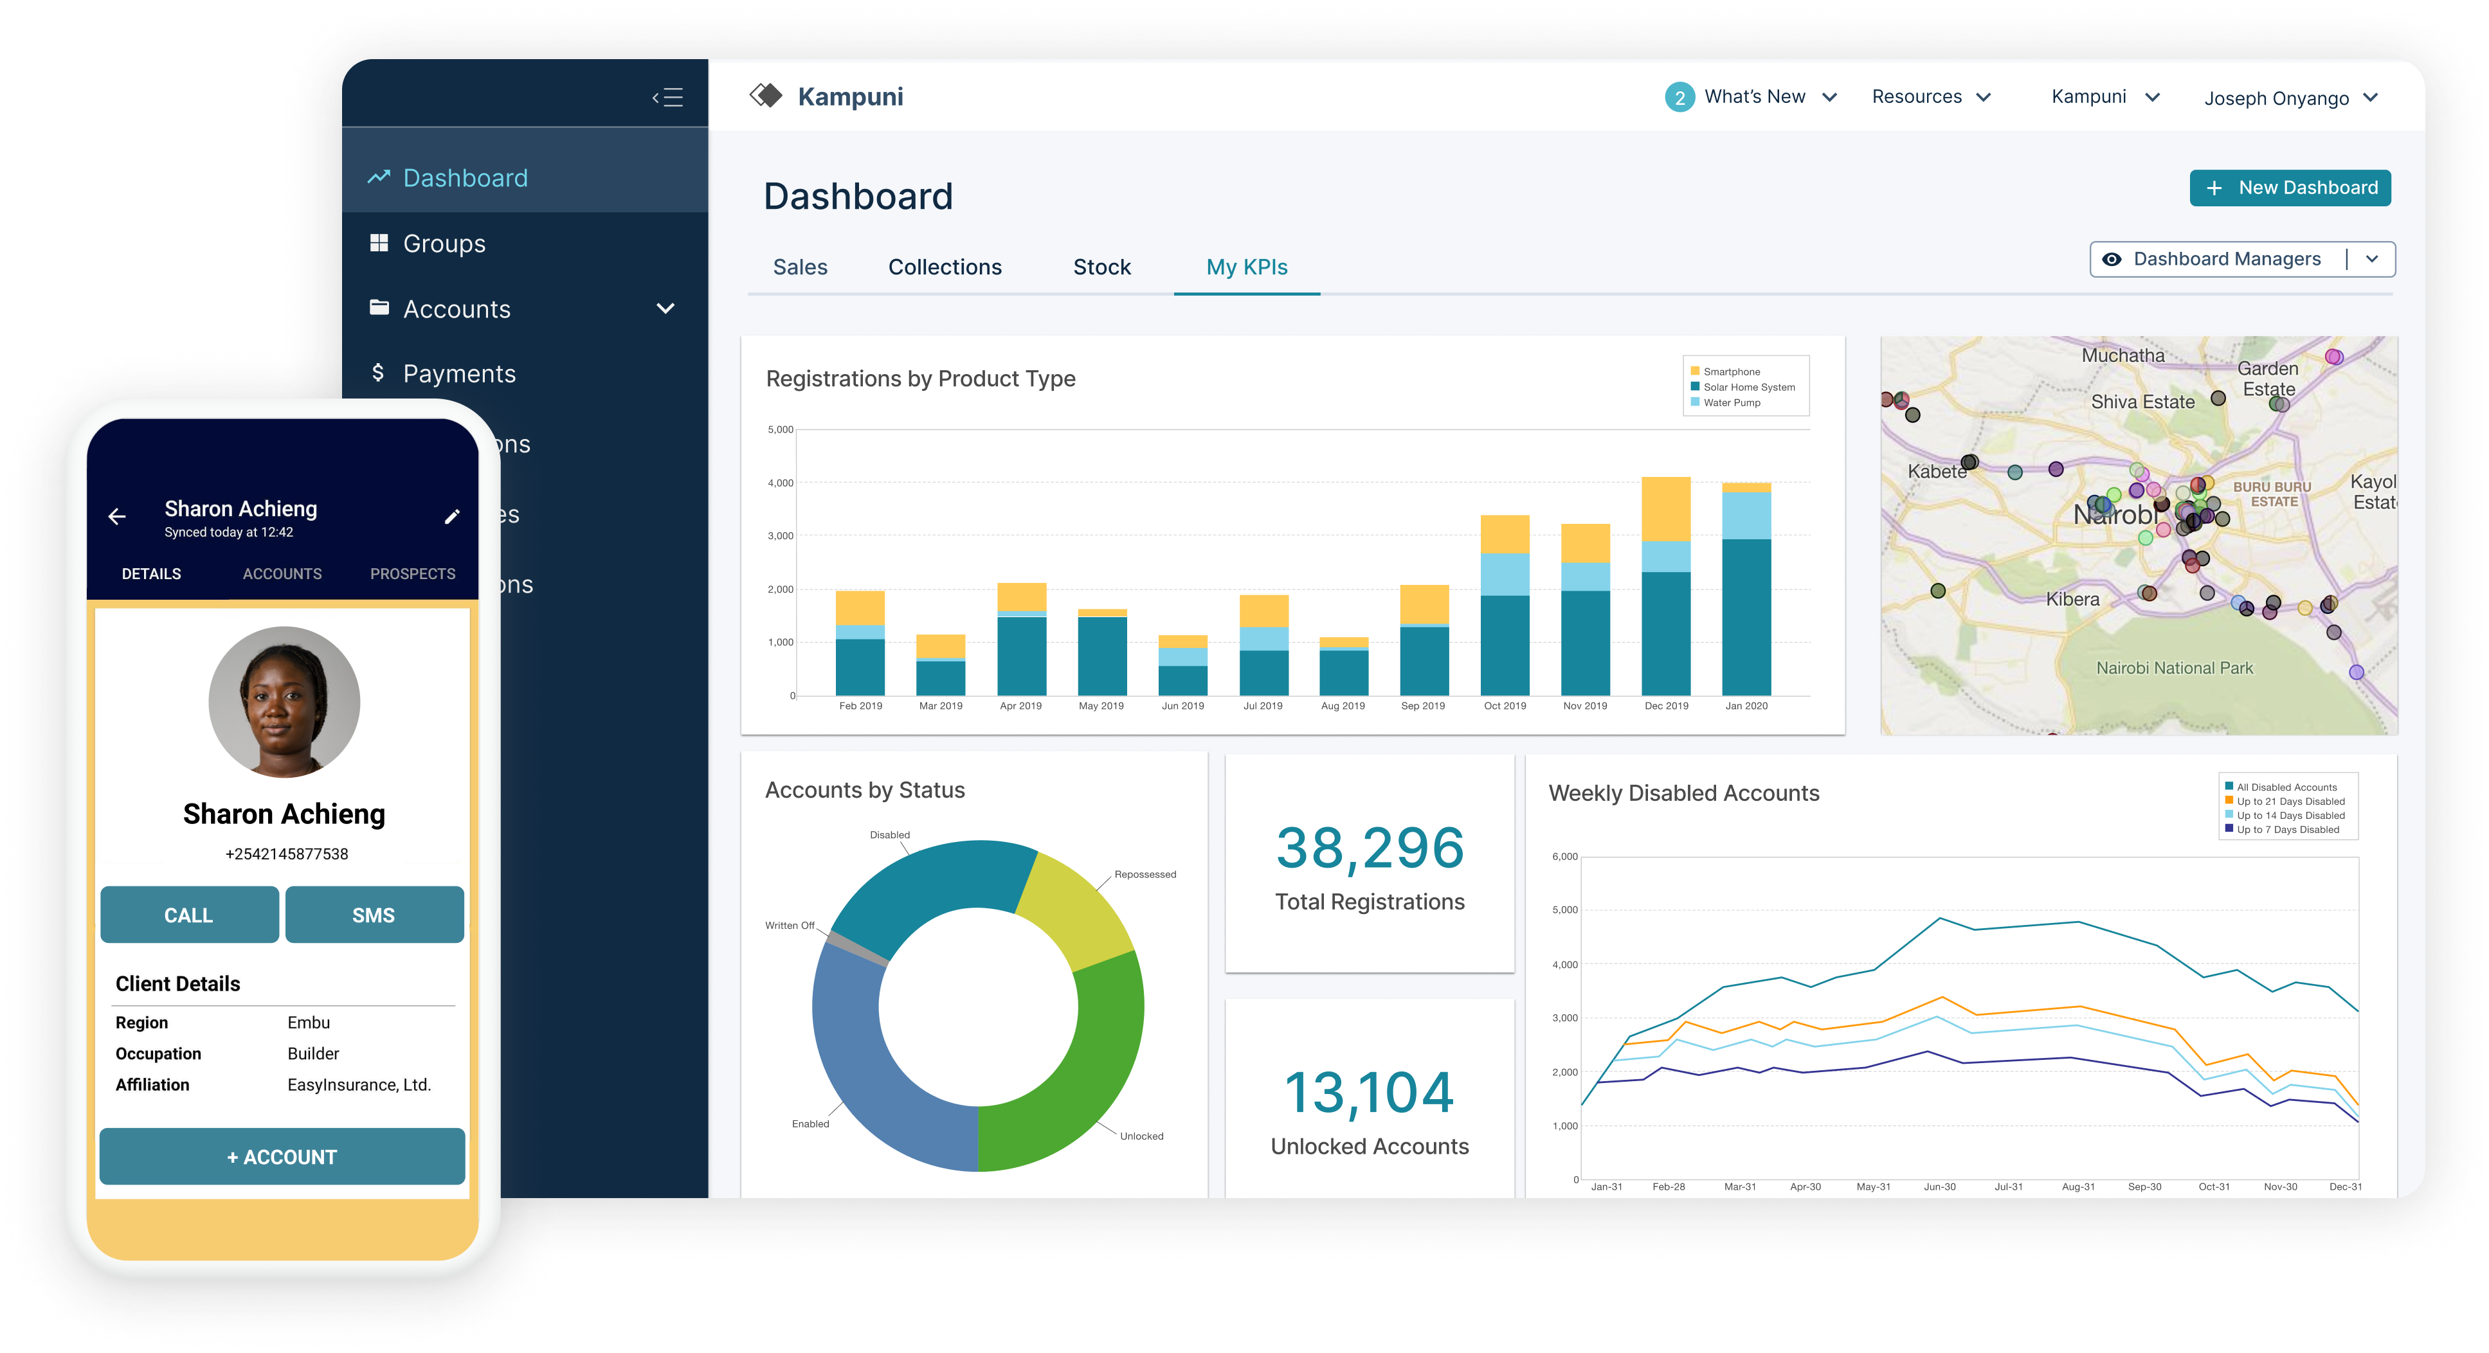This screenshot has height=1353, width=2489.
Task: Switch to the Stock tab
Action: pyautogui.click(x=1101, y=267)
